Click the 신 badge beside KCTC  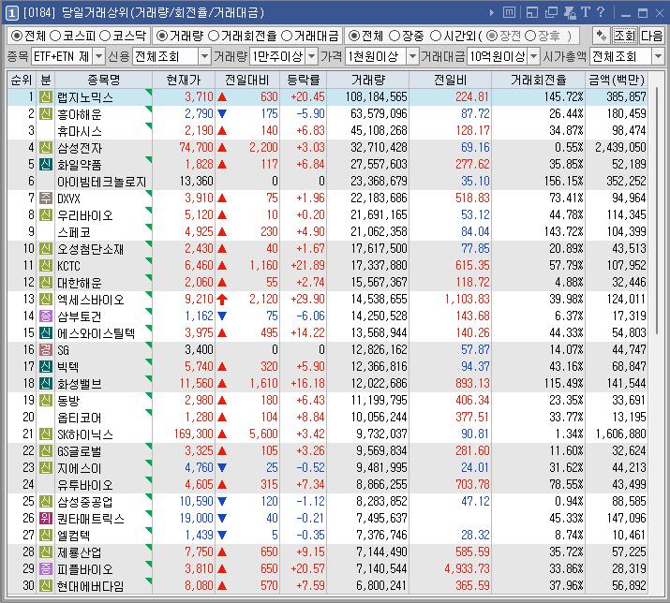pyautogui.click(x=46, y=265)
